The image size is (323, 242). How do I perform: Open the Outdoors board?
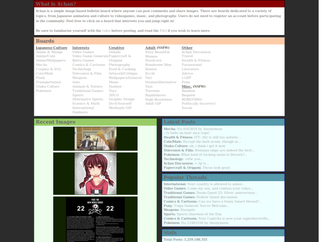[x=80, y=112]
